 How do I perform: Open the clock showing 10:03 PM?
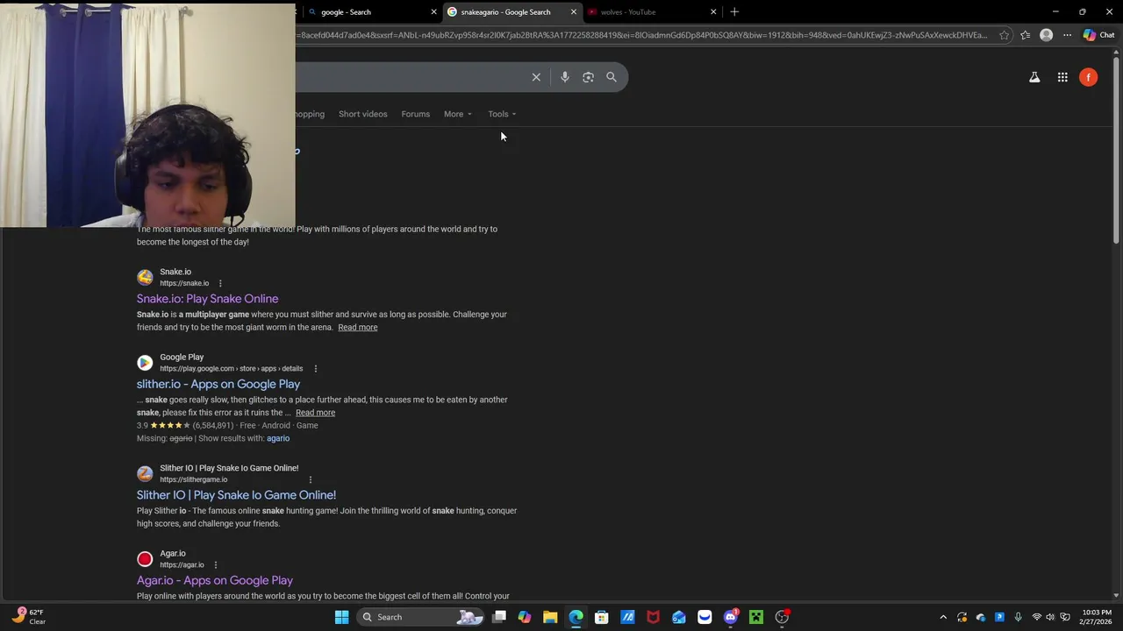point(1097,617)
